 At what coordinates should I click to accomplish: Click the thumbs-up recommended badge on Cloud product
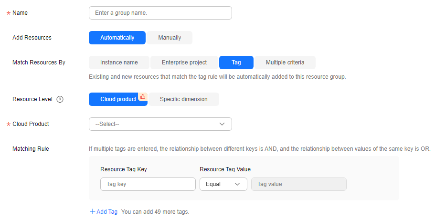click(x=143, y=96)
